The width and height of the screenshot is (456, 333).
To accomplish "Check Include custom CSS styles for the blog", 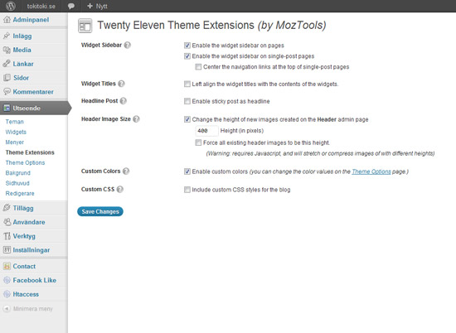I will pyautogui.click(x=187, y=190).
